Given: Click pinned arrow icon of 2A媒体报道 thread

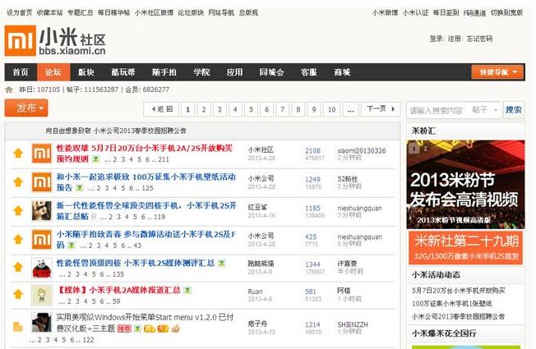Looking at the screenshot, I should coord(18,294).
